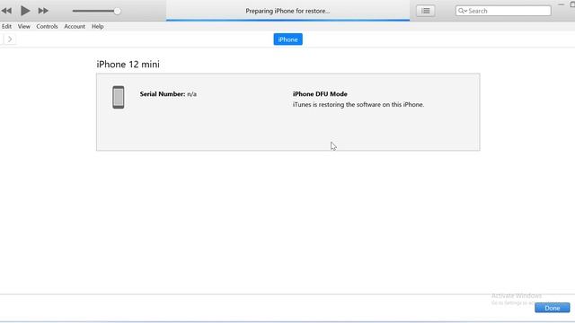Open the Edit menu
This screenshot has height=323, width=575.
coord(6,26)
